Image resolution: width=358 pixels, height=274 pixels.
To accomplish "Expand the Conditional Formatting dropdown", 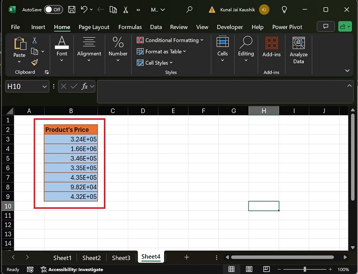I will [171, 40].
